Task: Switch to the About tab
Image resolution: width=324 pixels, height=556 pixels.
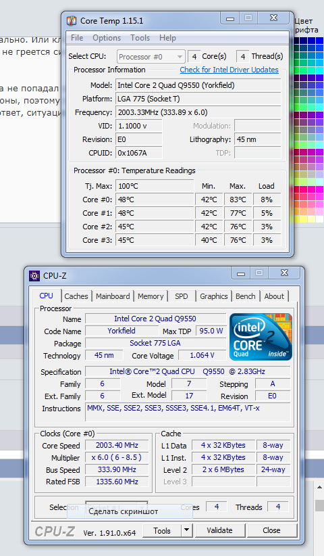Action: tap(274, 296)
